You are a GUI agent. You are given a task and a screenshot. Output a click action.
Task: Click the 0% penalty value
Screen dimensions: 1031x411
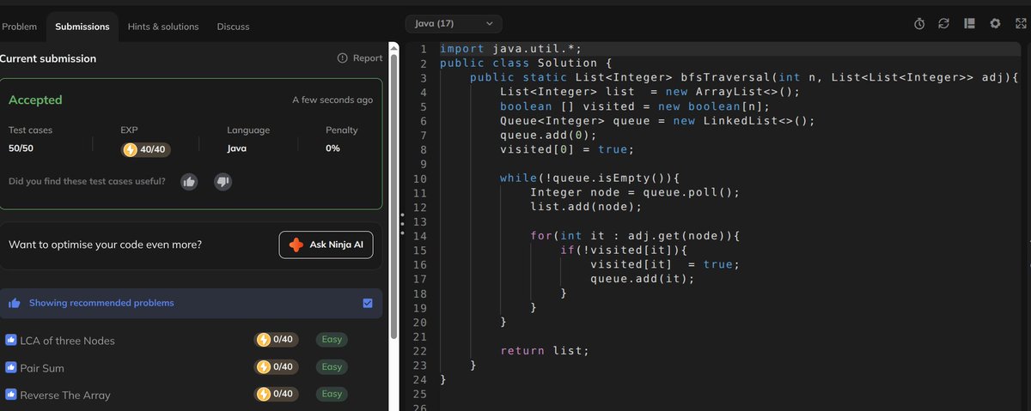point(332,148)
